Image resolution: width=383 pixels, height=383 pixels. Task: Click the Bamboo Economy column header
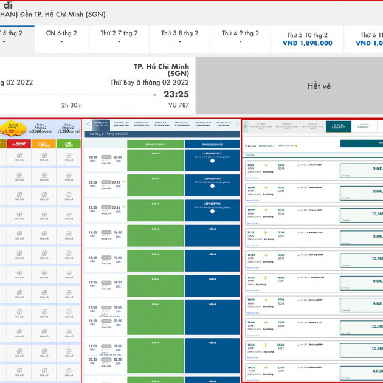(156, 144)
